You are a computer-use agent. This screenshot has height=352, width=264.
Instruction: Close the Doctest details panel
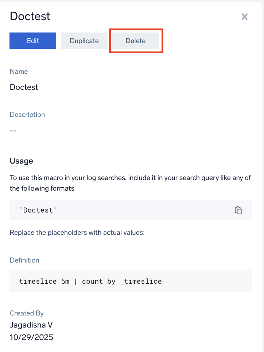point(245,16)
